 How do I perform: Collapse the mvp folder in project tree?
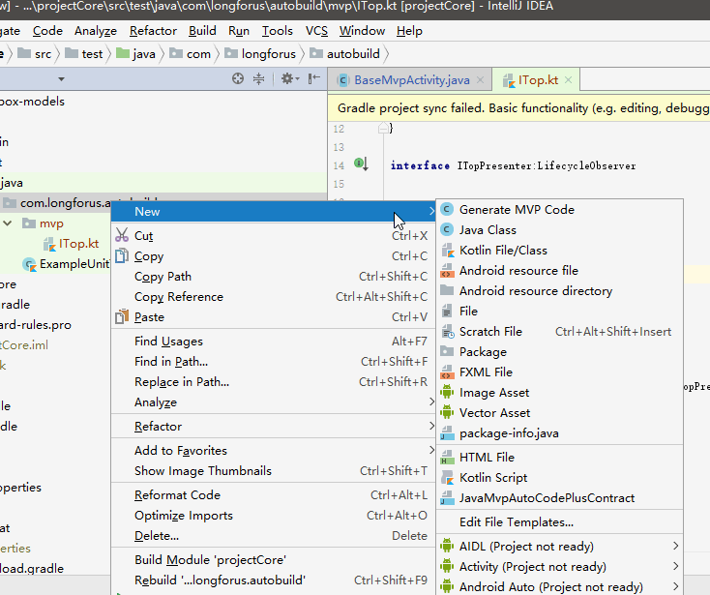click(x=8, y=223)
